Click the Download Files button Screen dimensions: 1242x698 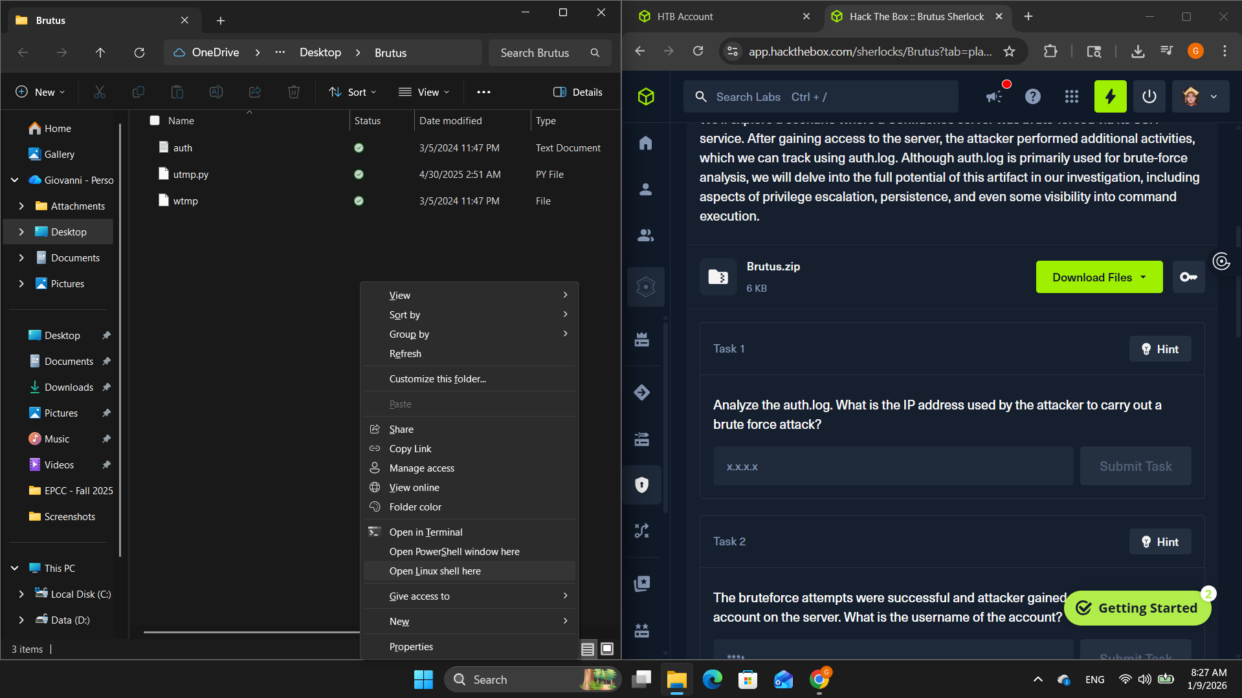[1099, 277]
